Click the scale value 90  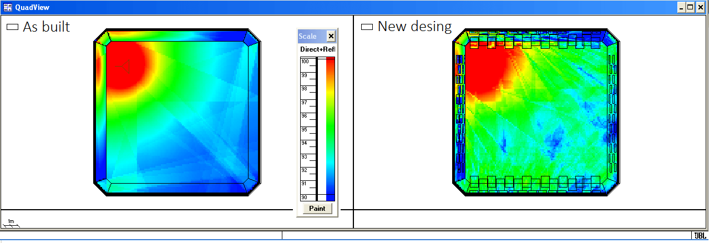(304, 197)
